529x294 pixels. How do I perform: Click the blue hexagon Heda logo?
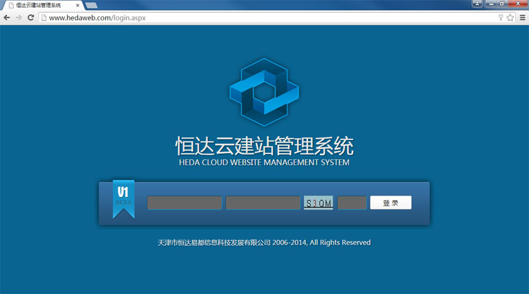point(264,92)
